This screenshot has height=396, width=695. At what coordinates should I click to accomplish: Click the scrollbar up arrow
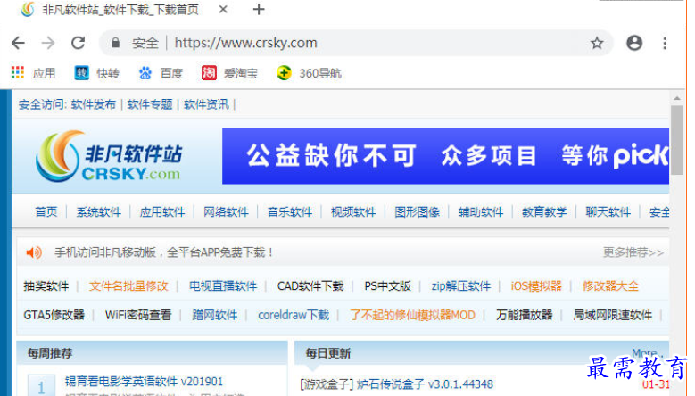(x=677, y=98)
